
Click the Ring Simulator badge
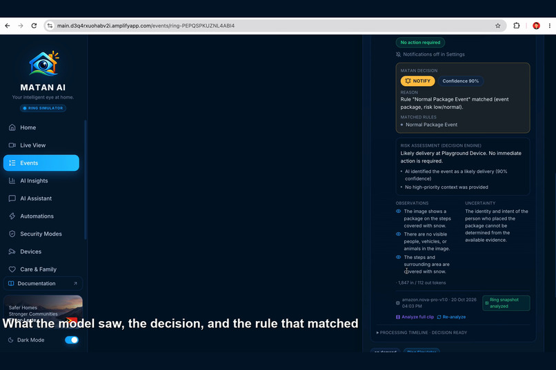click(43, 108)
